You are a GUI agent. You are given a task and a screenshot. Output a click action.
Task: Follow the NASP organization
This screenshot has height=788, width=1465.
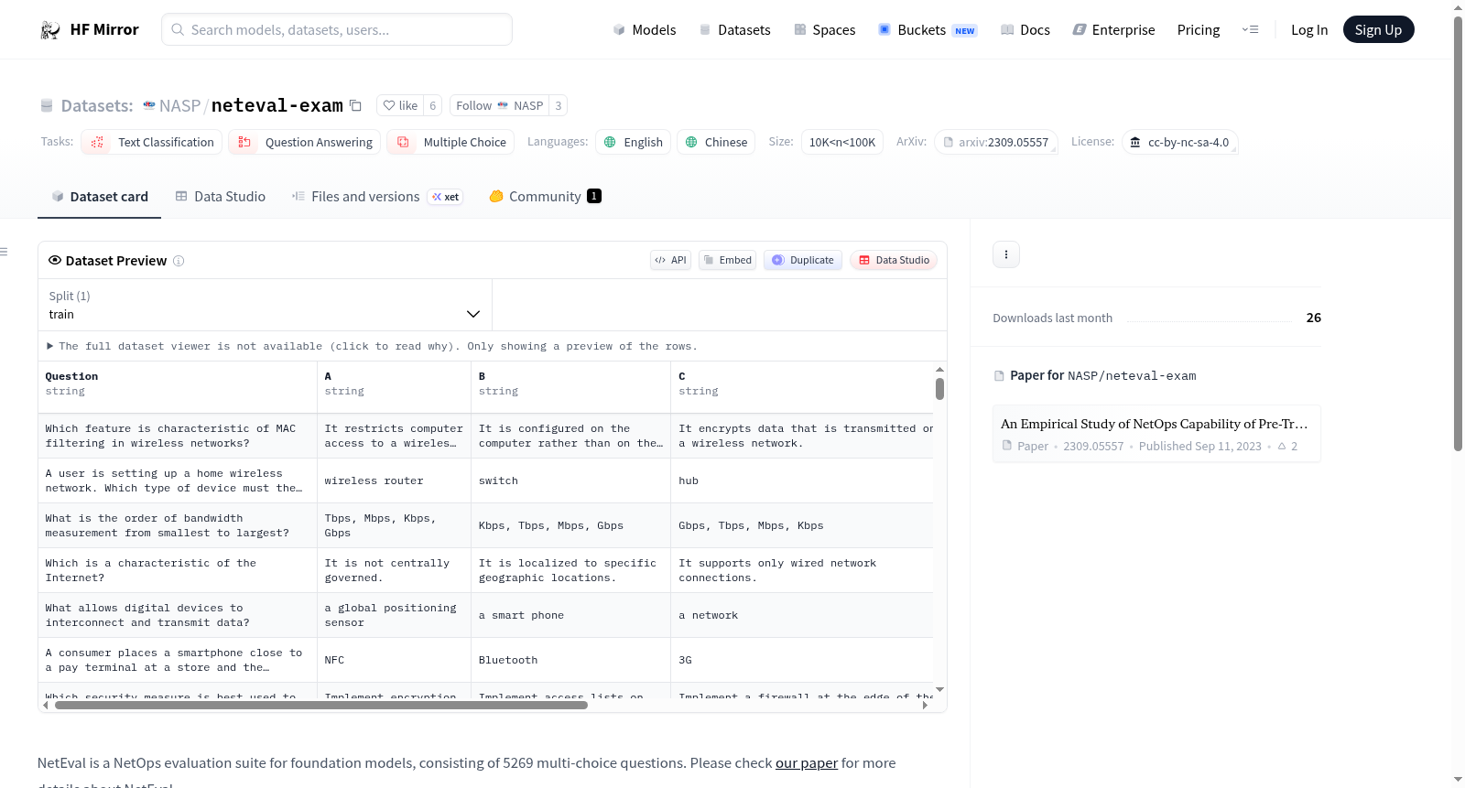pos(500,106)
